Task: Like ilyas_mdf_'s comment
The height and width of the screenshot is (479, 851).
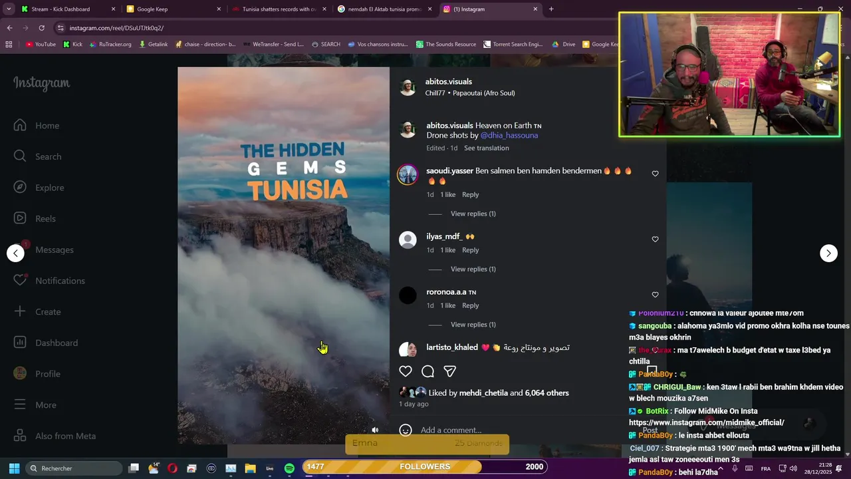Action: (x=655, y=239)
